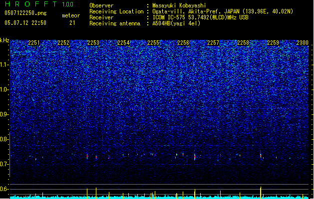314x199 pixels.
Task: Click the 0.7 kHz axis label
Action: (4, 164)
